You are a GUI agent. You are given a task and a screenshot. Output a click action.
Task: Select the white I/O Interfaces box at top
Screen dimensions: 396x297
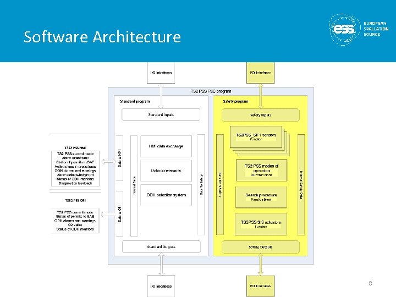click(161, 73)
